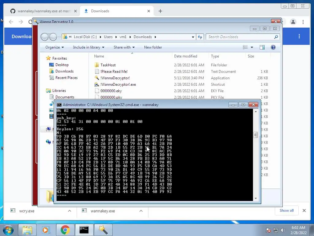This screenshot has height=236, width=314.
Task: Click vm1 in the address breadcrumb
Action: tap(123, 37)
